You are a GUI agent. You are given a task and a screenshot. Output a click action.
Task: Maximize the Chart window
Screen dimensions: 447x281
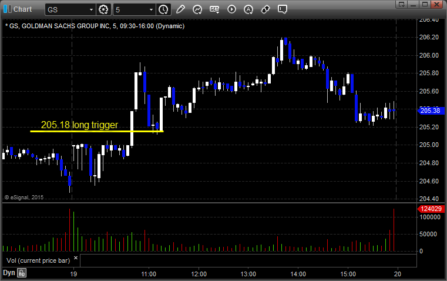(425, 4)
